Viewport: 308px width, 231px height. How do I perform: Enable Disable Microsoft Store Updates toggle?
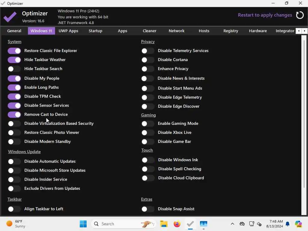pos(14,171)
